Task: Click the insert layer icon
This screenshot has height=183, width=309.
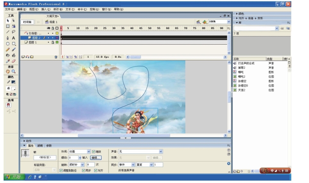Action: tap(23, 57)
